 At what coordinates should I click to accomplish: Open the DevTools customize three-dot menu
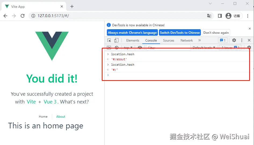tap(242, 40)
